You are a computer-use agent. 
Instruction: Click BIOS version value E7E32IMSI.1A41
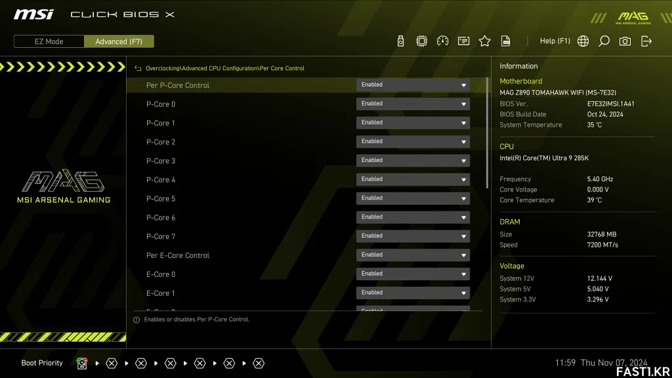[611, 104]
